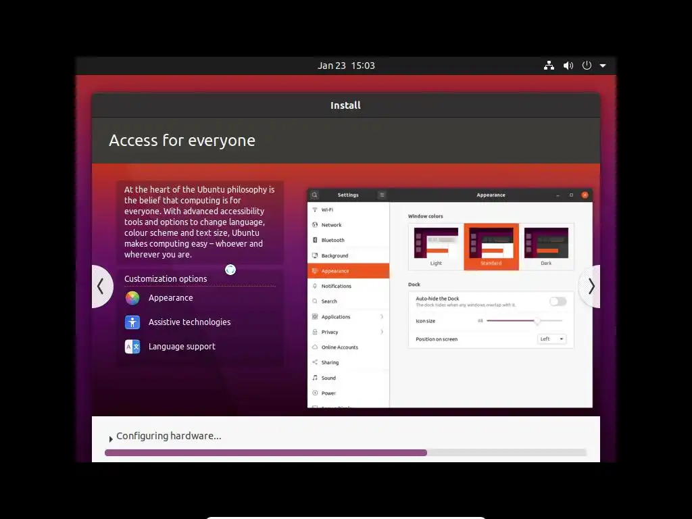
Task: Click the Customization options heading
Action: (x=166, y=279)
